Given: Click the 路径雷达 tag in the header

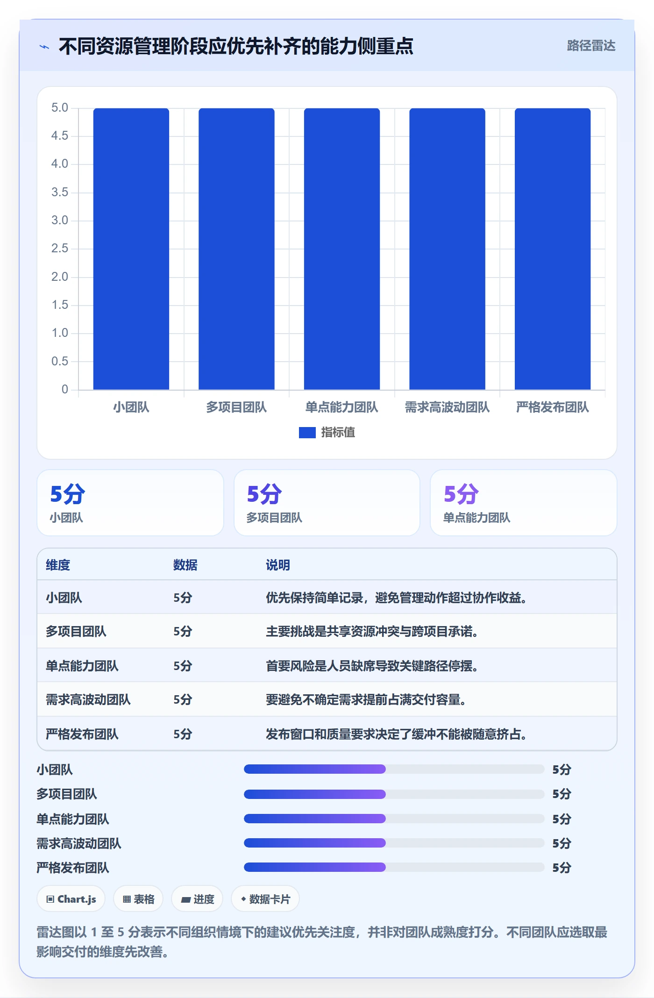Looking at the screenshot, I should pos(591,46).
